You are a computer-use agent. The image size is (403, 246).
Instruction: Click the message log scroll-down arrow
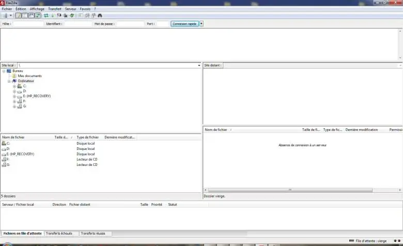coord(400,58)
